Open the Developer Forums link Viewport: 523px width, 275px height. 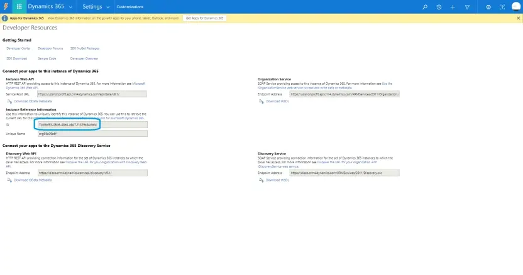click(50, 48)
